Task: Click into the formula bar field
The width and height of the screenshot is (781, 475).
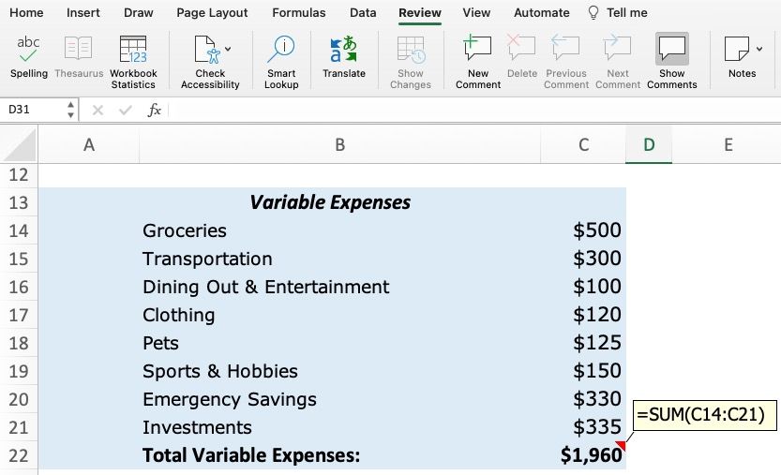Action: [474, 110]
